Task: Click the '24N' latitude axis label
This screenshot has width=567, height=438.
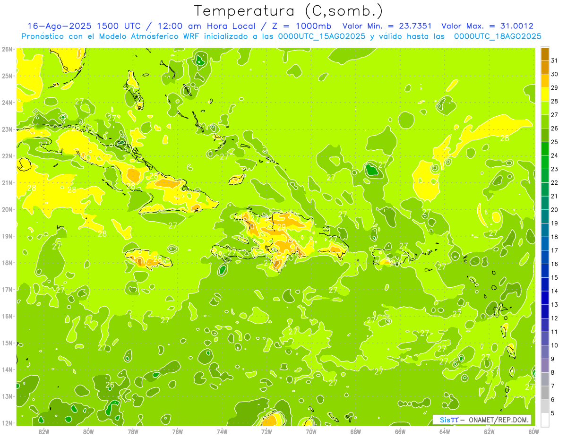Action: tap(7, 103)
